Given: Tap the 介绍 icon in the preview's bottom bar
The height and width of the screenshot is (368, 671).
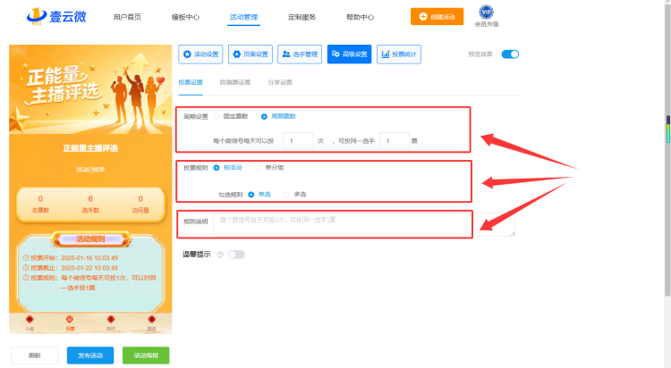Looking at the screenshot, I should coord(30,323).
